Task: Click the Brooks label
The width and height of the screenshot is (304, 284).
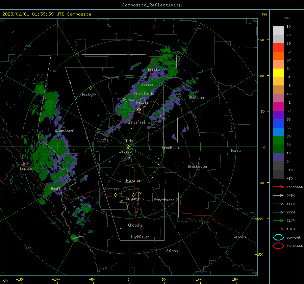Action: (240, 236)
